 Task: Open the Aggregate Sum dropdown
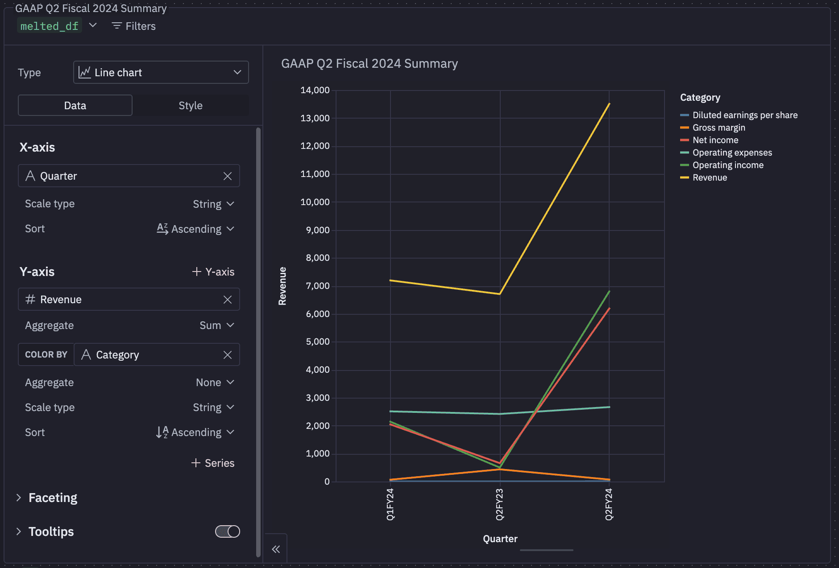point(217,325)
